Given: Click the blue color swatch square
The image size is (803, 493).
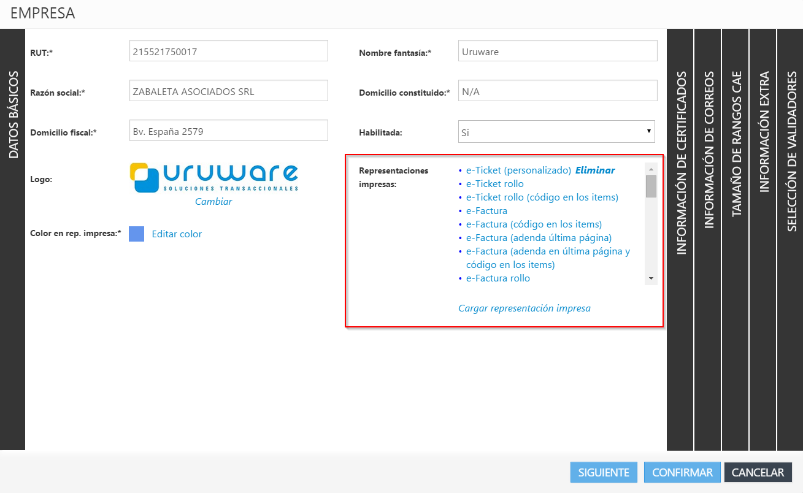Looking at the screenshot, I should click(x=136, y=234).
